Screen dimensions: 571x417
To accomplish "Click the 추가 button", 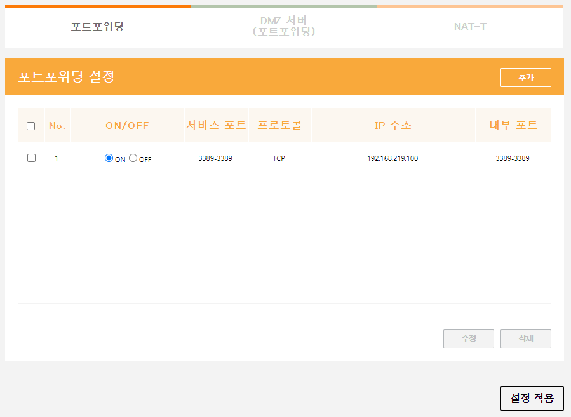I will [x=526, y=78].
